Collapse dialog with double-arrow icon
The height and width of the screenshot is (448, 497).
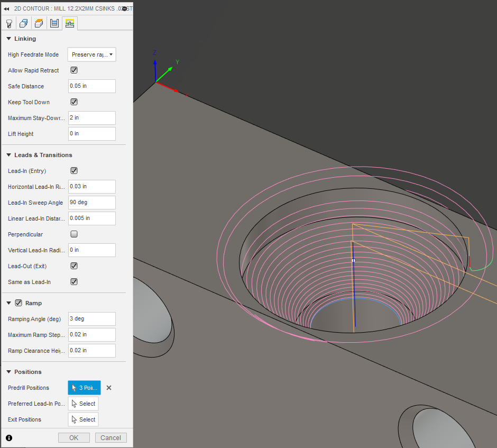(6, 9)
